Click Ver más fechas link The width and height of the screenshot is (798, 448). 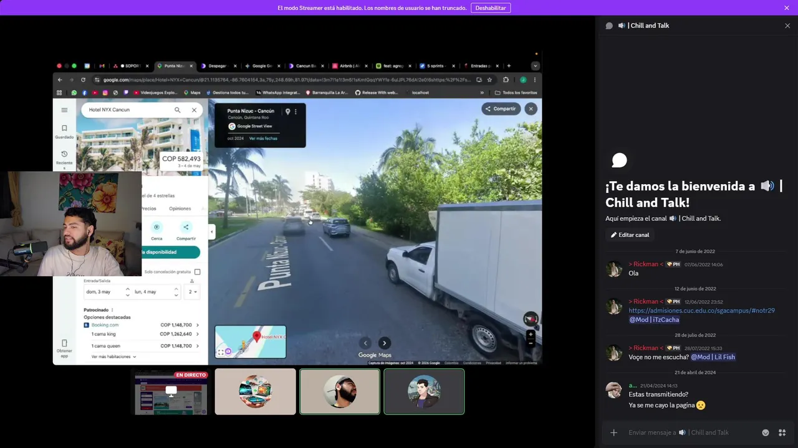[263, 138]
